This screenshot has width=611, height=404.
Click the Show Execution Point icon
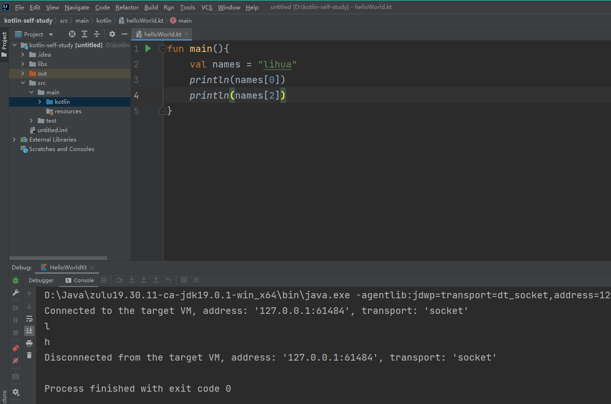(x=104, y=280)
